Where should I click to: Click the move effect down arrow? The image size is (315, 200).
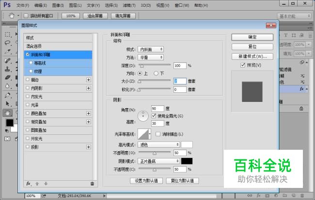46,184
